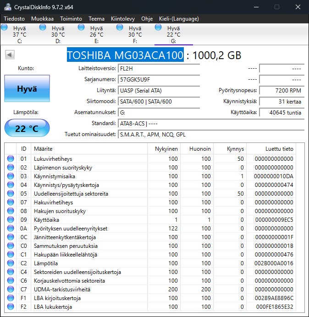The image size is (309, 317).
Task: Click status orb of UDMA-tarkistusvirheitä row
Action: (11, 290)
